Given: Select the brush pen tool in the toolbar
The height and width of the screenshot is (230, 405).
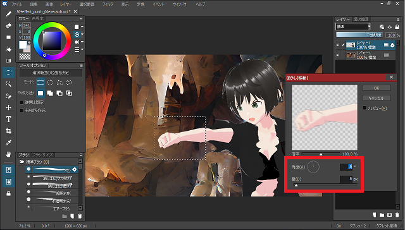Looking at the screenshot, I should 8,14.
